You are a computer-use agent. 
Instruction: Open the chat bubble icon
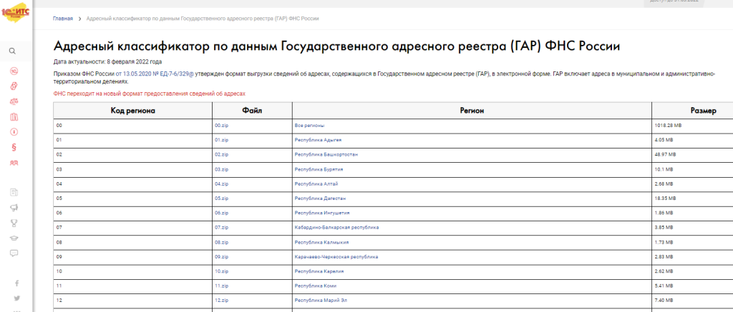[x=14, y=253]
